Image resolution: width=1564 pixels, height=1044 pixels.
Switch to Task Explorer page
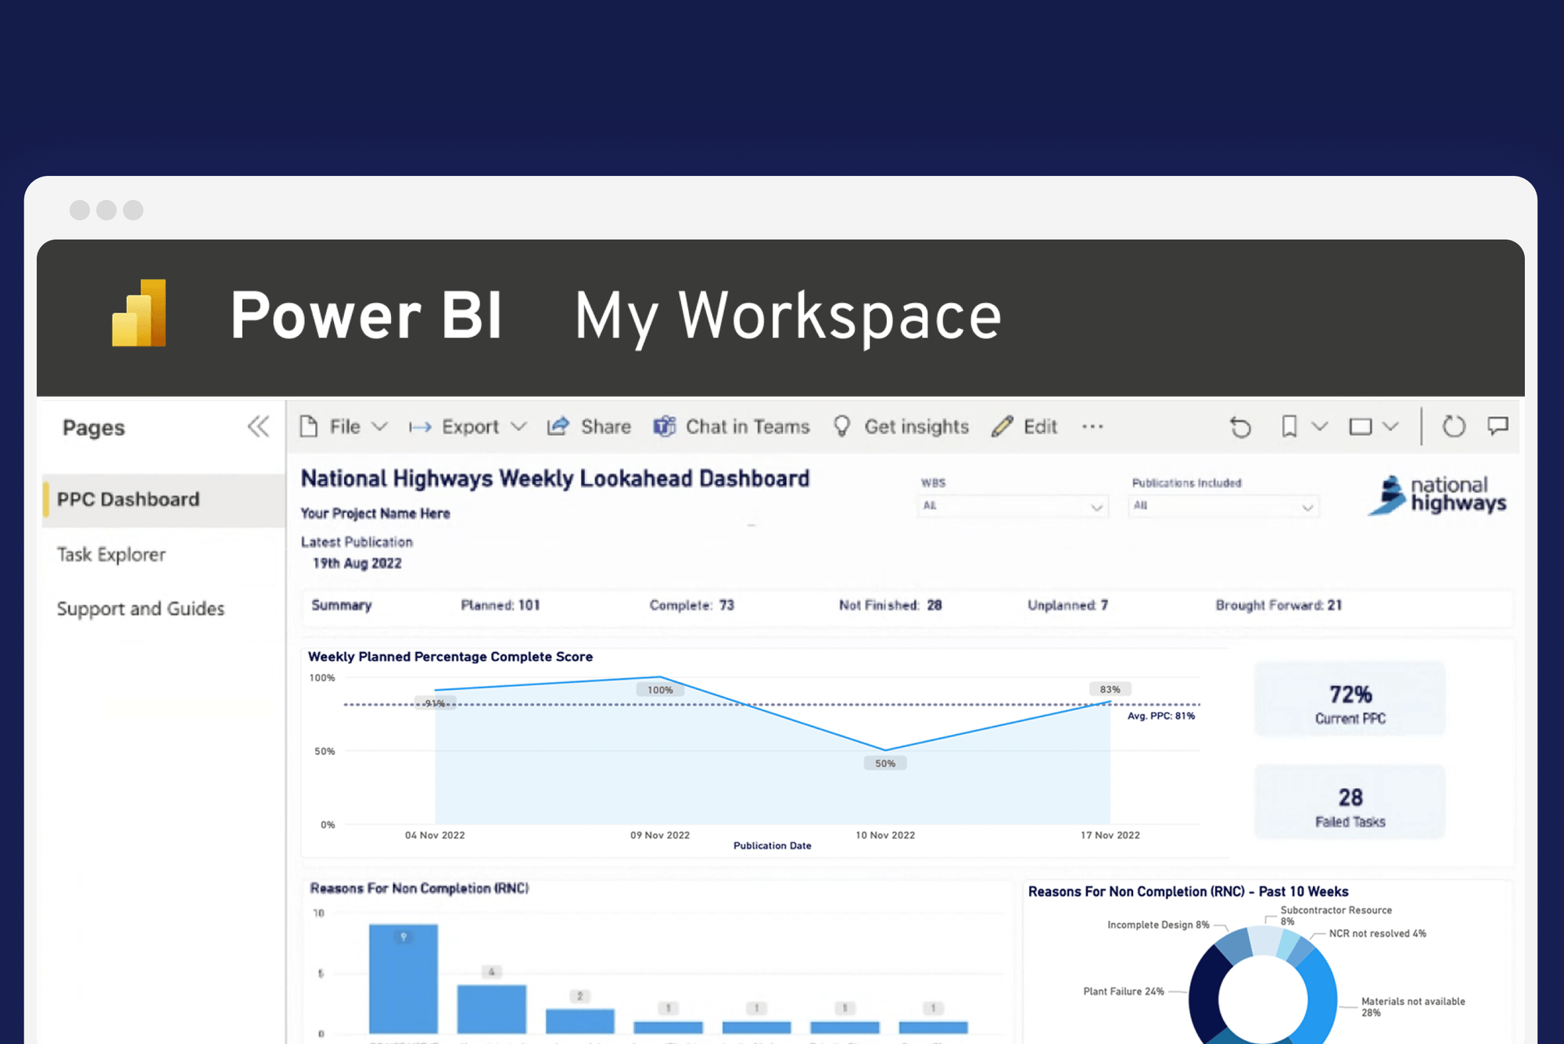[111, 555]
